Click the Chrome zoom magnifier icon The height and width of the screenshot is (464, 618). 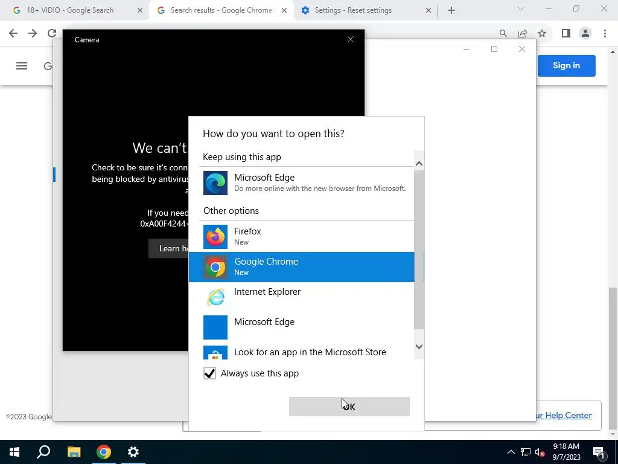pos(503,34)
